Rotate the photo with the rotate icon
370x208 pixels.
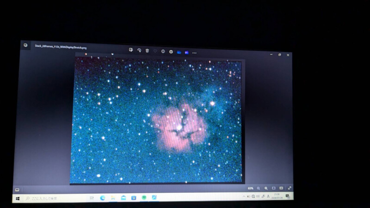point(139,50)
